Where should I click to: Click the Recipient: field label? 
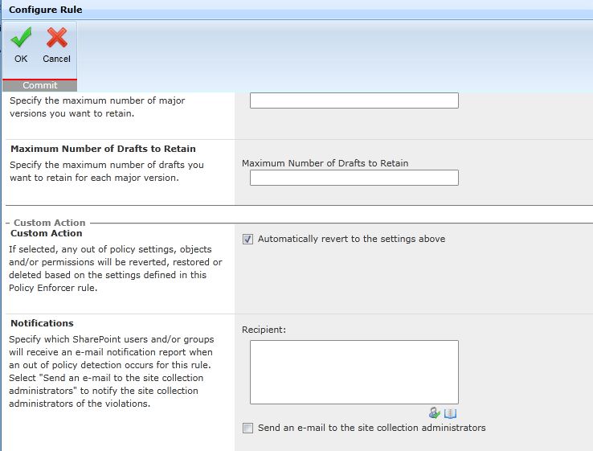264,330
